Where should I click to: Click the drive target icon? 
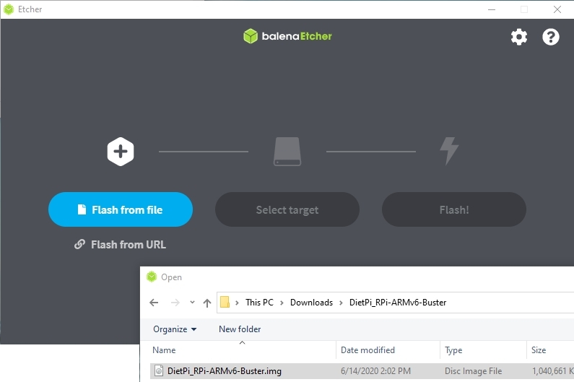tap(287, 151)
